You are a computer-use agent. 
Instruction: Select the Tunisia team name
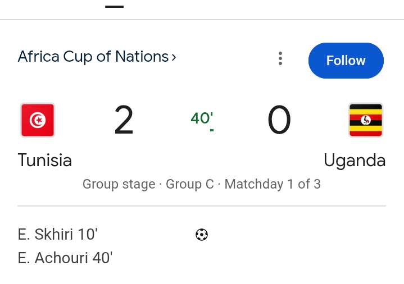tap(45, 161)
